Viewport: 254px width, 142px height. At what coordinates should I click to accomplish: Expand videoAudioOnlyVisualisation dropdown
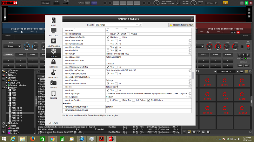[x=190, y=77]
